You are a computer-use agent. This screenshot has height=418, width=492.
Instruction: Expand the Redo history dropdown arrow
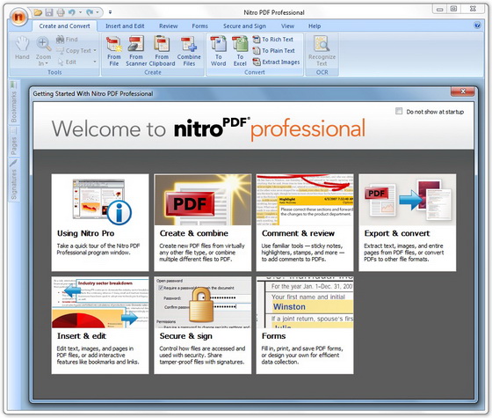(x=98, y=12)
